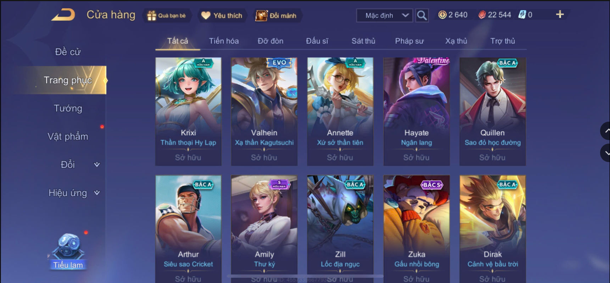Switch to the Tiến hóa tab

[224, 41]
